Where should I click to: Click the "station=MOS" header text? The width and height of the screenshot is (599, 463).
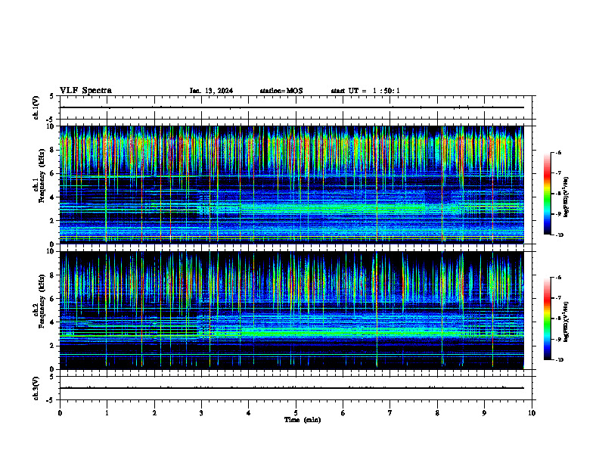[281, 91]
